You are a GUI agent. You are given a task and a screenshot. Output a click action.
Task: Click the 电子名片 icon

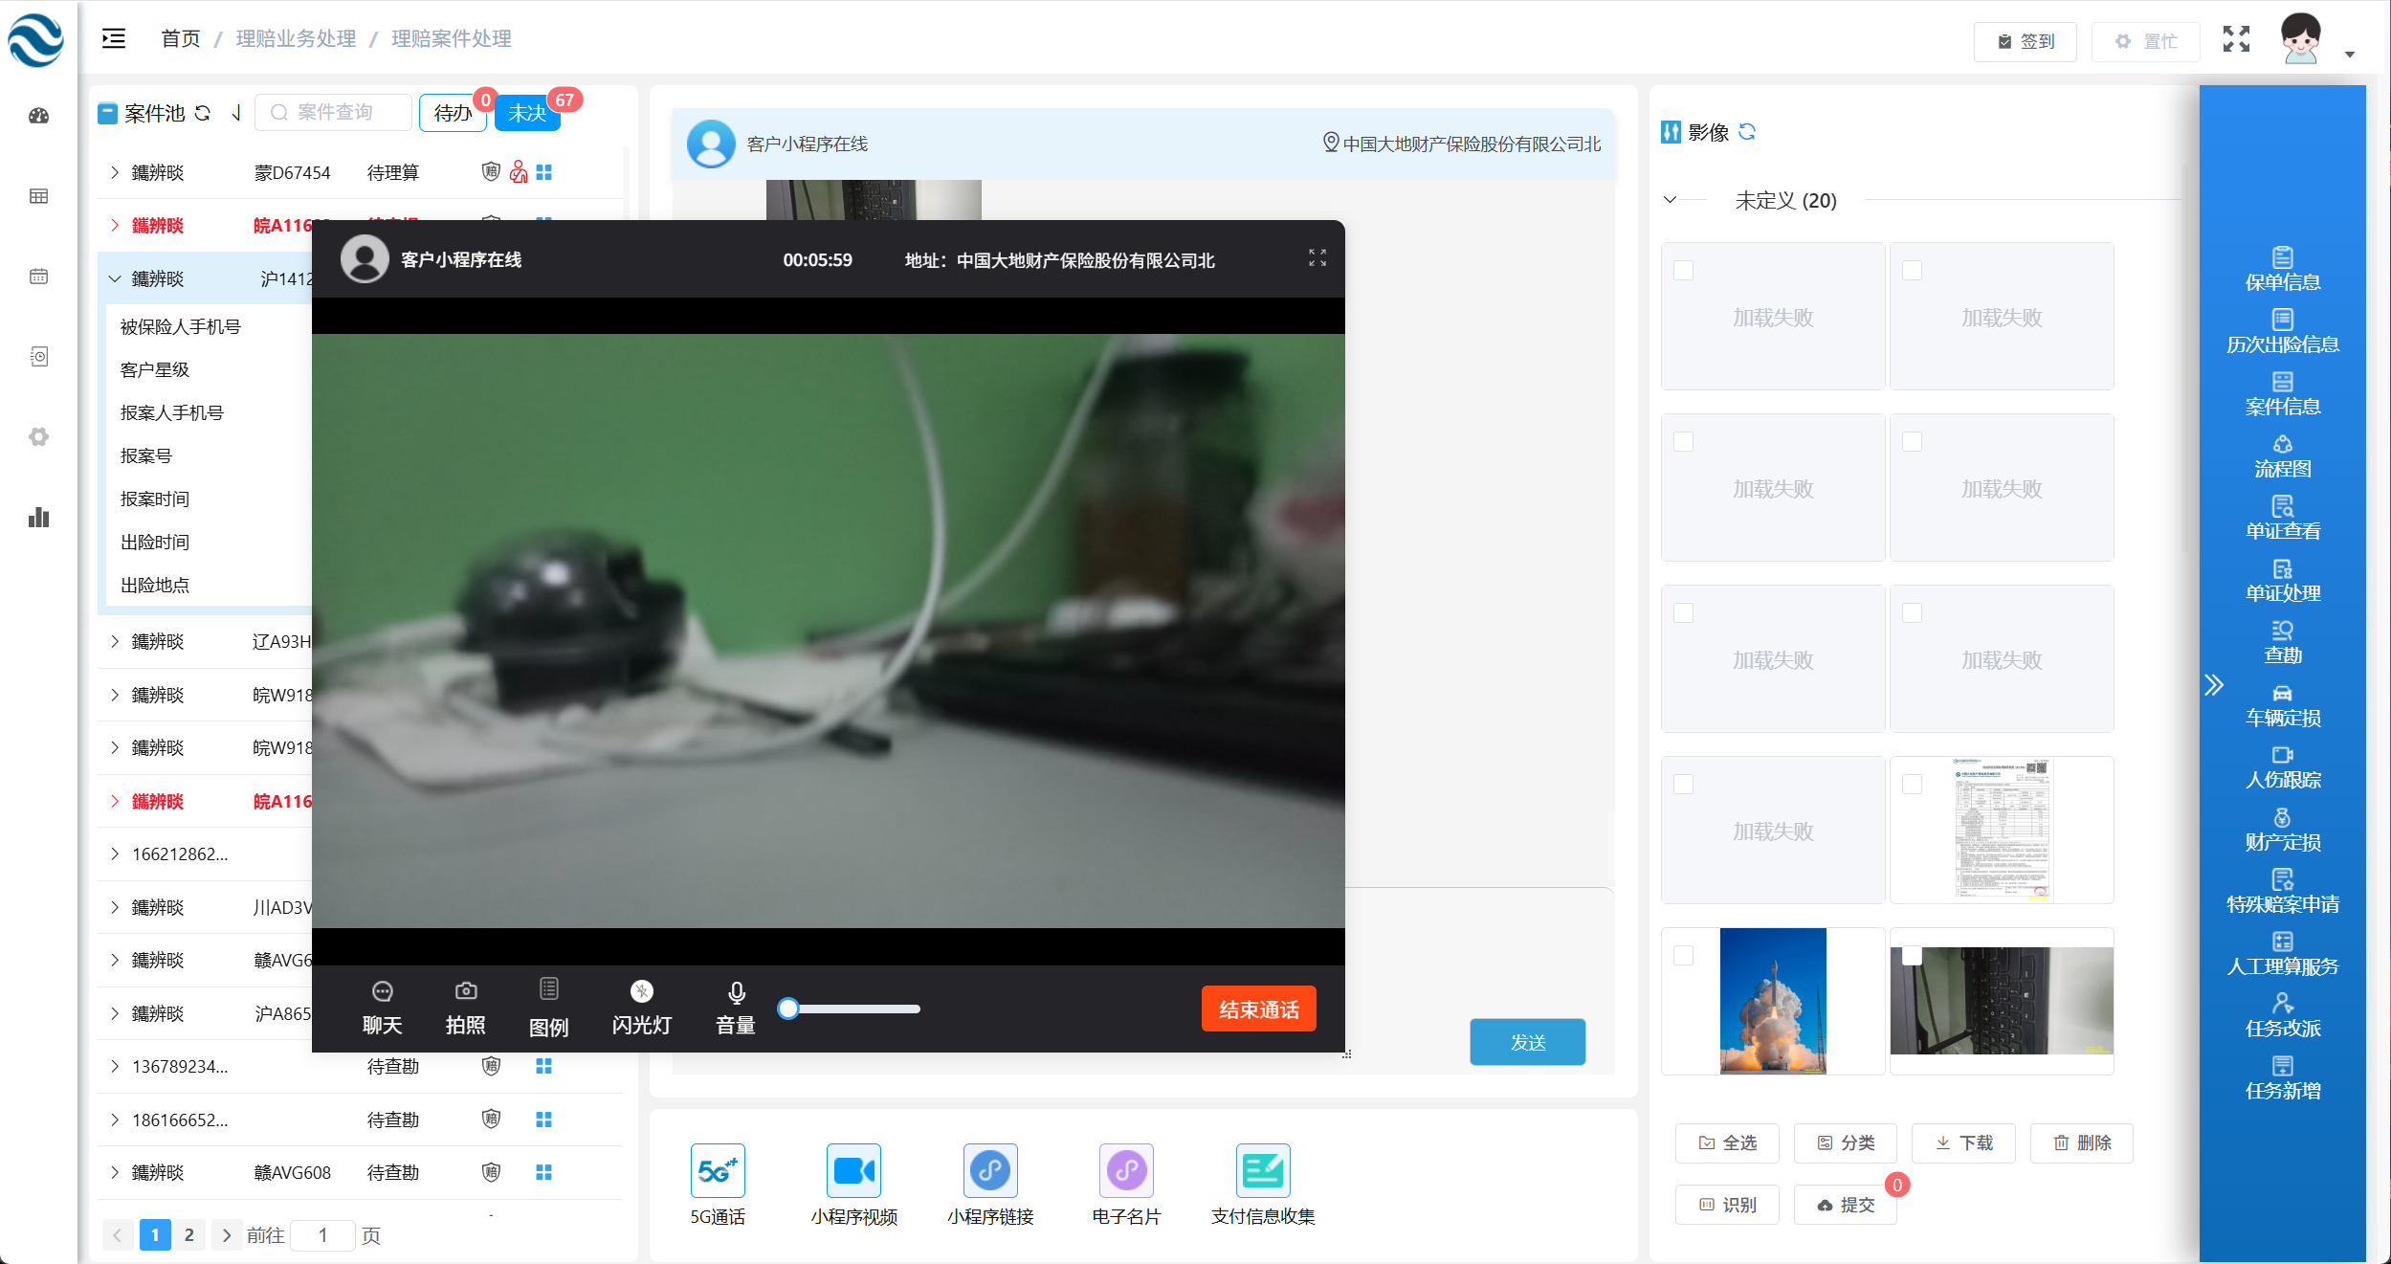(1126, 1170)
